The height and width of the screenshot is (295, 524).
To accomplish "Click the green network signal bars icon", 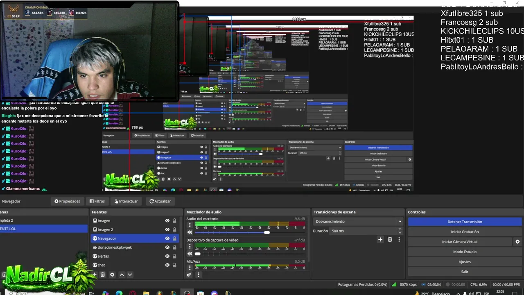I will pyautogui.click(x=394, y=284).
